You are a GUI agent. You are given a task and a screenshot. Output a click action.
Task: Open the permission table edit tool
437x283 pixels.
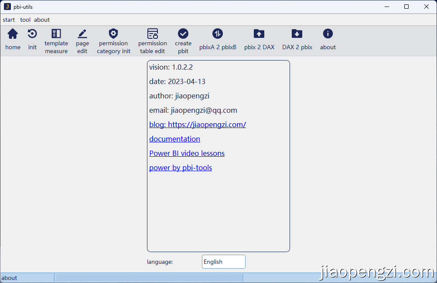click(152, 34)
